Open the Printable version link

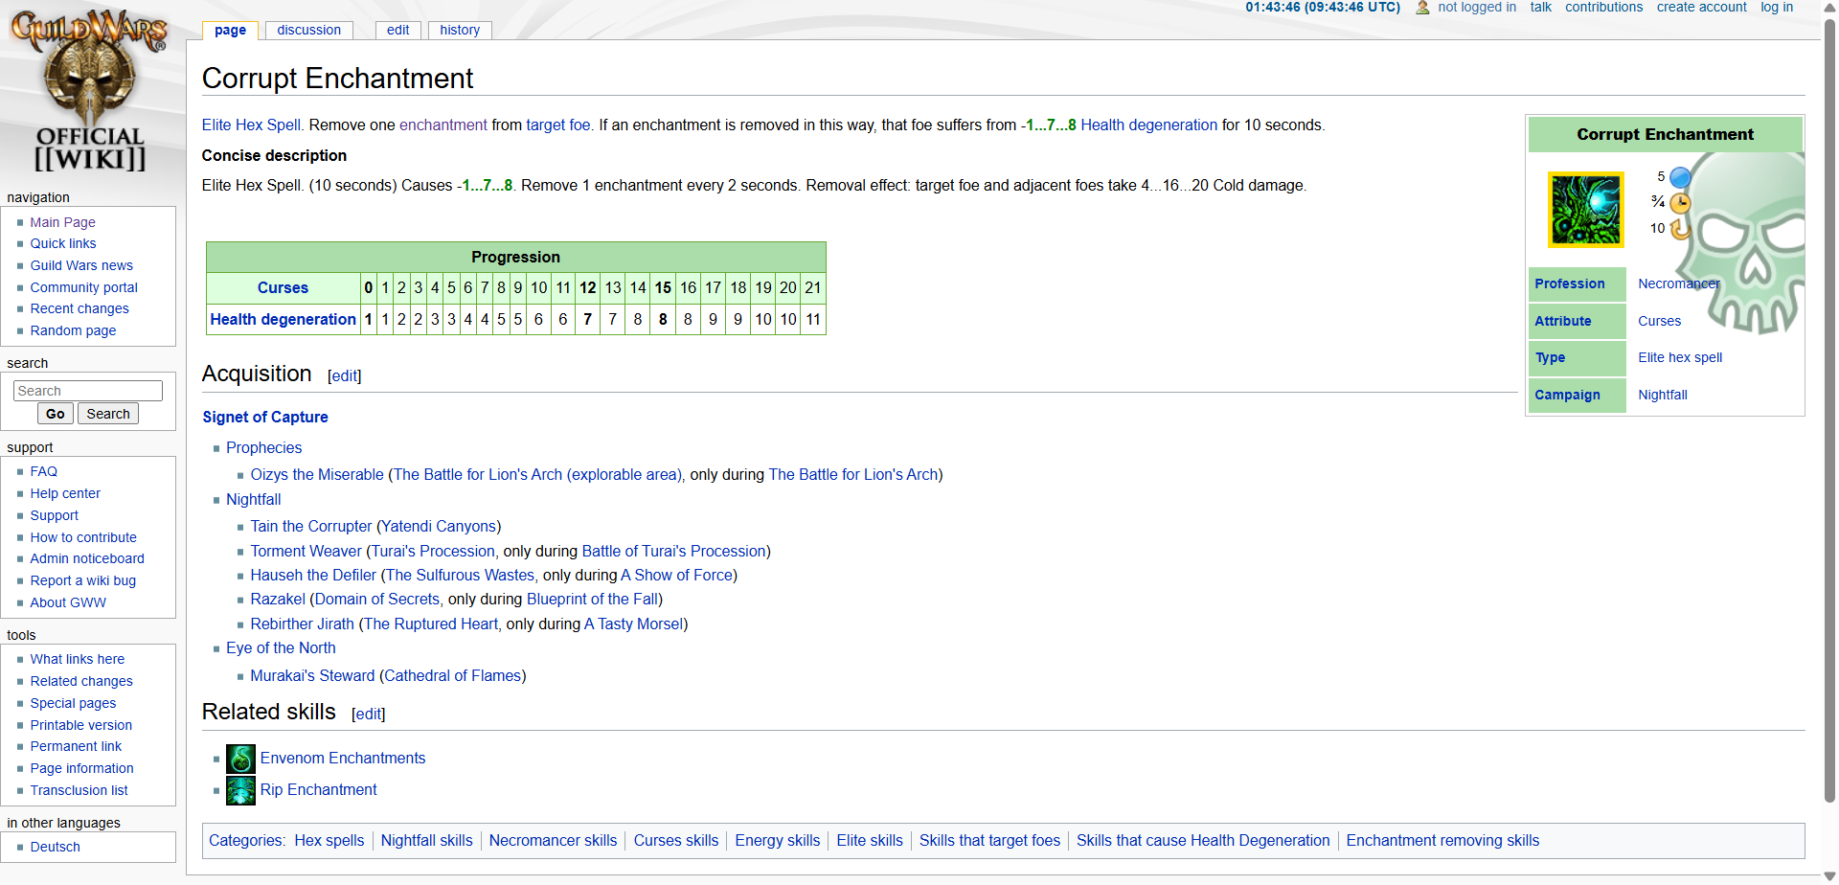(x=81, y=725)
